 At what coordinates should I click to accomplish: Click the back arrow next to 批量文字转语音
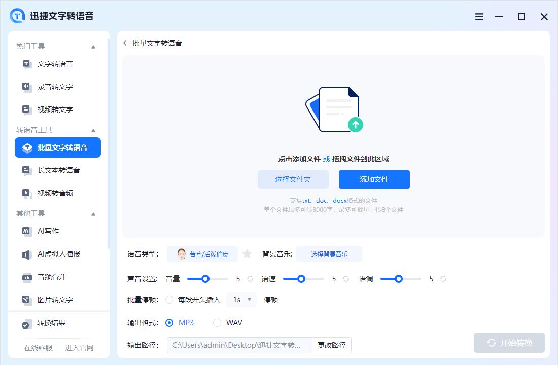pos(125,43)
